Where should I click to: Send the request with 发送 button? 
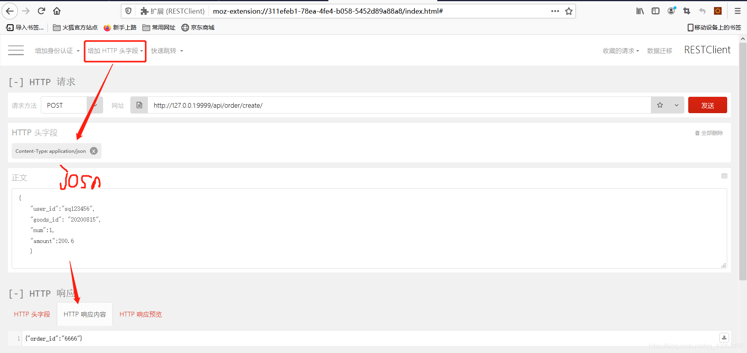(x=707, y=105)
